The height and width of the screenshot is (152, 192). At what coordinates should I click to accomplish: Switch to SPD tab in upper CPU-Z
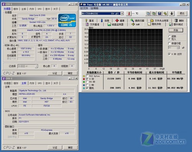pos(40,9)
